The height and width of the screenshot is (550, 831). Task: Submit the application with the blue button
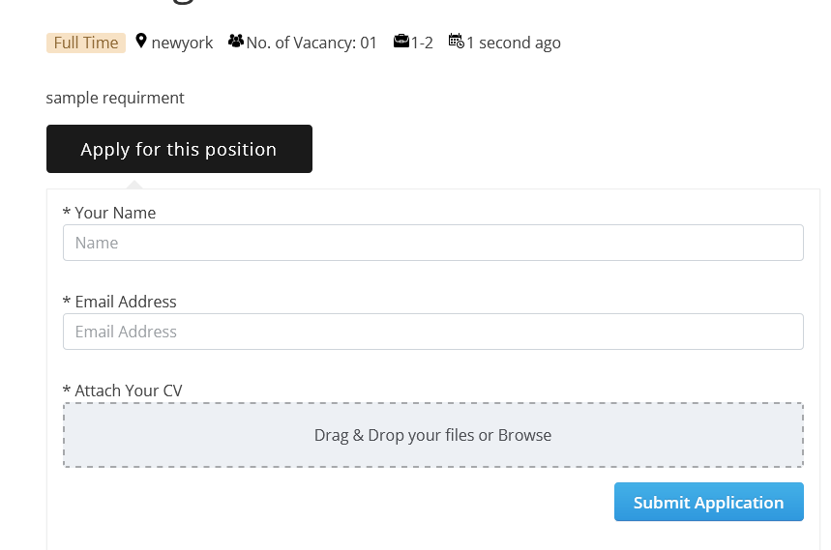(708, 502)
